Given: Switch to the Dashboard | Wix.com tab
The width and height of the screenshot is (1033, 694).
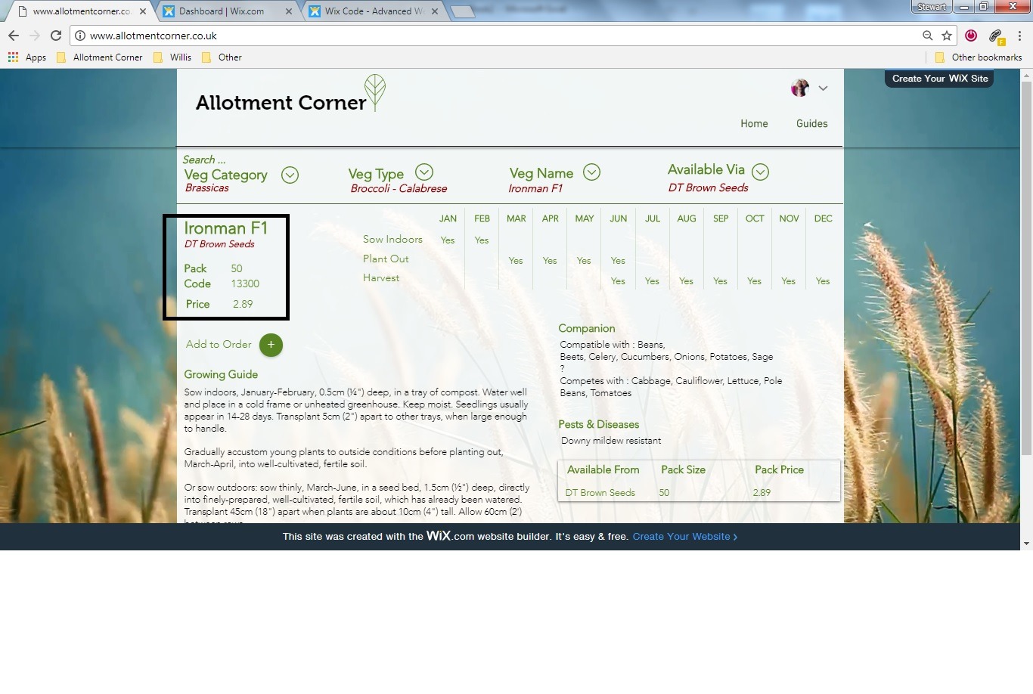Looking at the screenshot, I should coord(228,11).
